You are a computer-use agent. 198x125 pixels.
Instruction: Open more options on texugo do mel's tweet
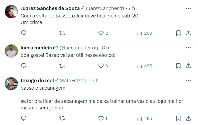tap(188, 81)
